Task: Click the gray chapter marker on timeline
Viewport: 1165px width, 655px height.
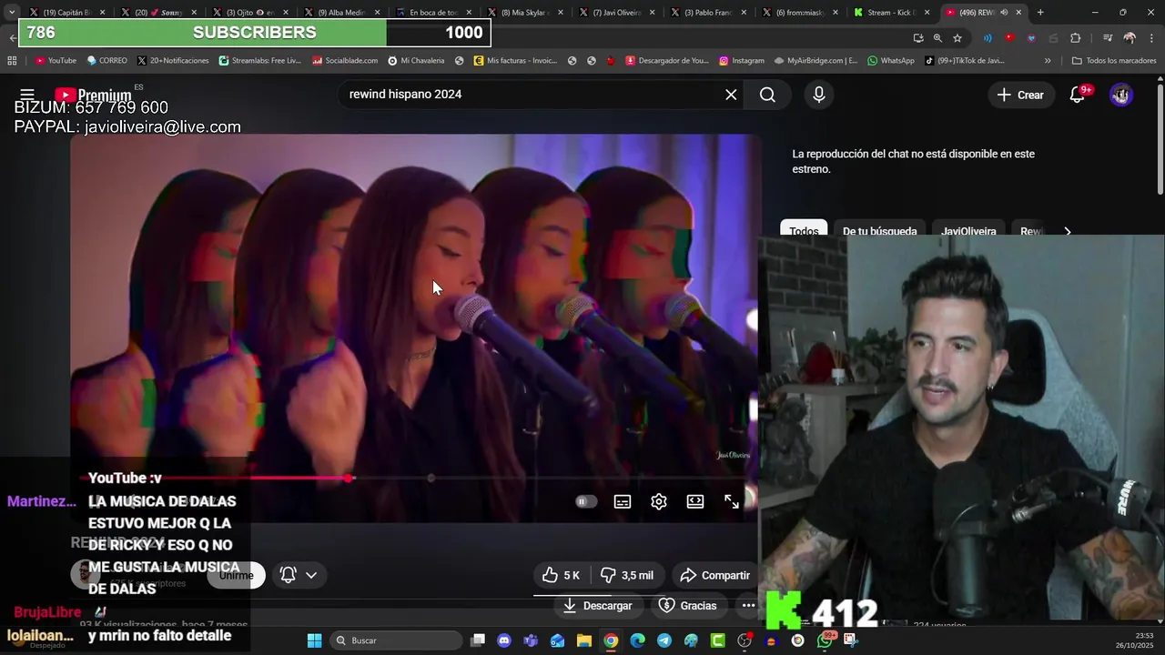Action: pyautogui.click(x=431, y=478)
